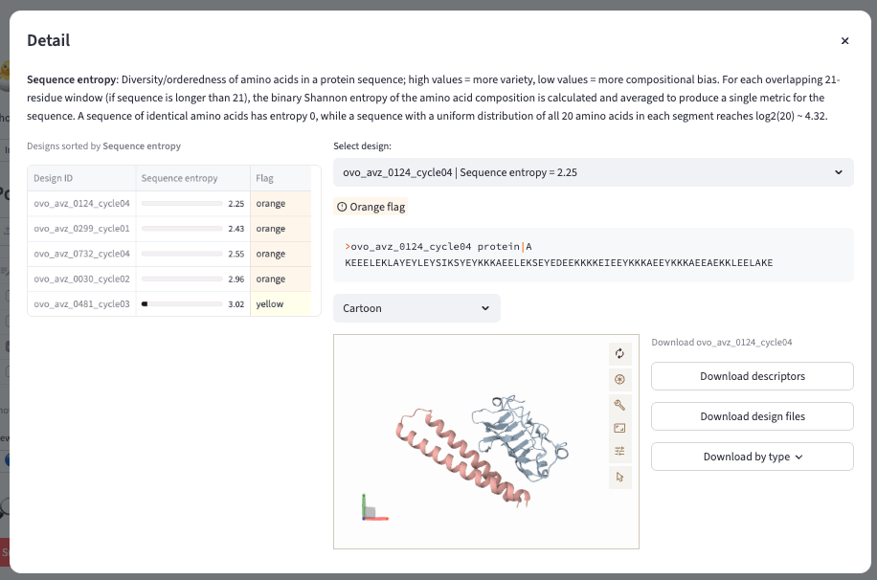Close the Detail dialog with X
This screenshot has width=877, height=580.
click(x=844, y=41)
